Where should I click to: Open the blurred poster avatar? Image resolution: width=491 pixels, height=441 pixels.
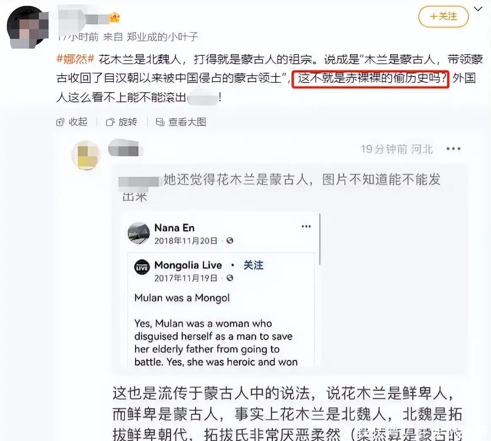tap(27, 27)
